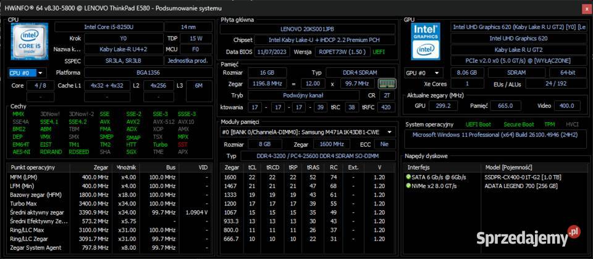This screenshot has width=593, height=259.
Task: Click the memory size 16 GB field
Action: point(267,73)
